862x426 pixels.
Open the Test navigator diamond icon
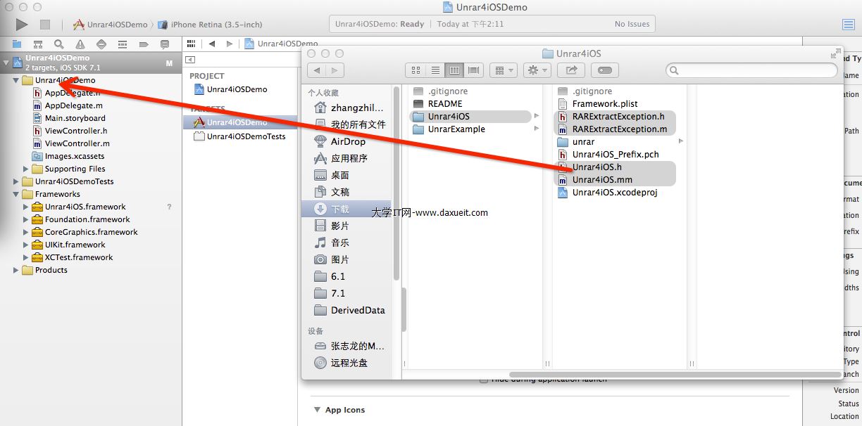(101, 44)
